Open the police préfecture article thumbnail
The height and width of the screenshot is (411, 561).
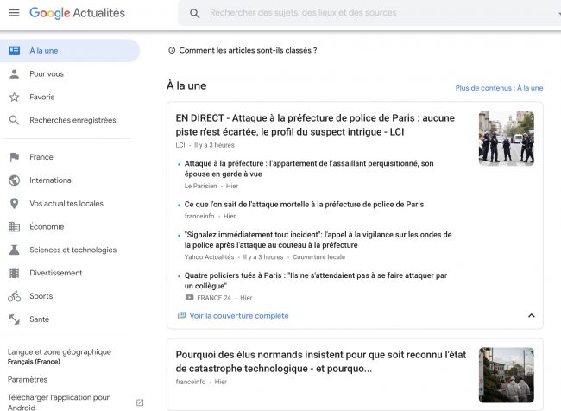coord(506,138)
